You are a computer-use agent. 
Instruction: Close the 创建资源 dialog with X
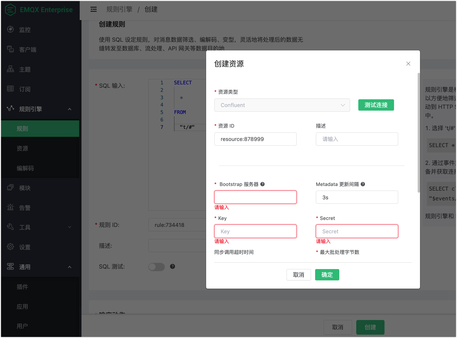(408, 64)
